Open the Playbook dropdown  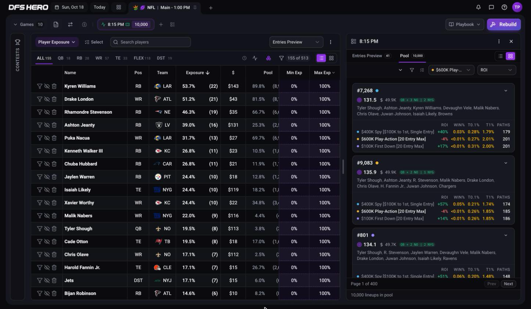(464, 24)
